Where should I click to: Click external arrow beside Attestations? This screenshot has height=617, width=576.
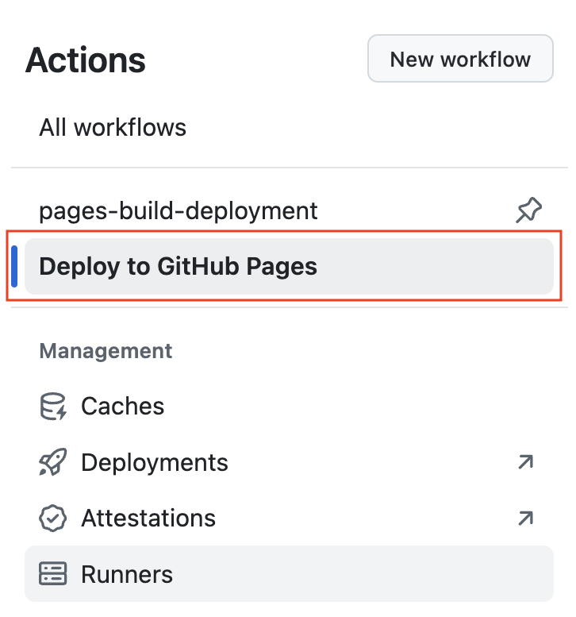click(526, 519)
